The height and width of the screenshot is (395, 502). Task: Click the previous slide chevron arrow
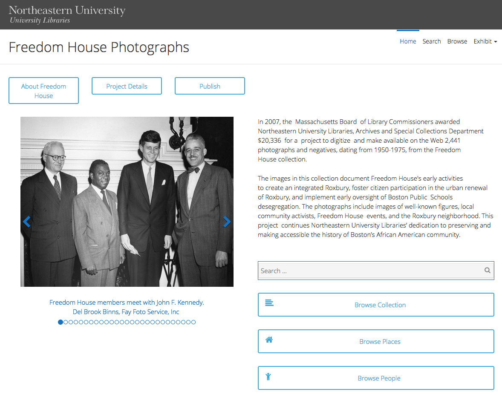pos(27,222)
